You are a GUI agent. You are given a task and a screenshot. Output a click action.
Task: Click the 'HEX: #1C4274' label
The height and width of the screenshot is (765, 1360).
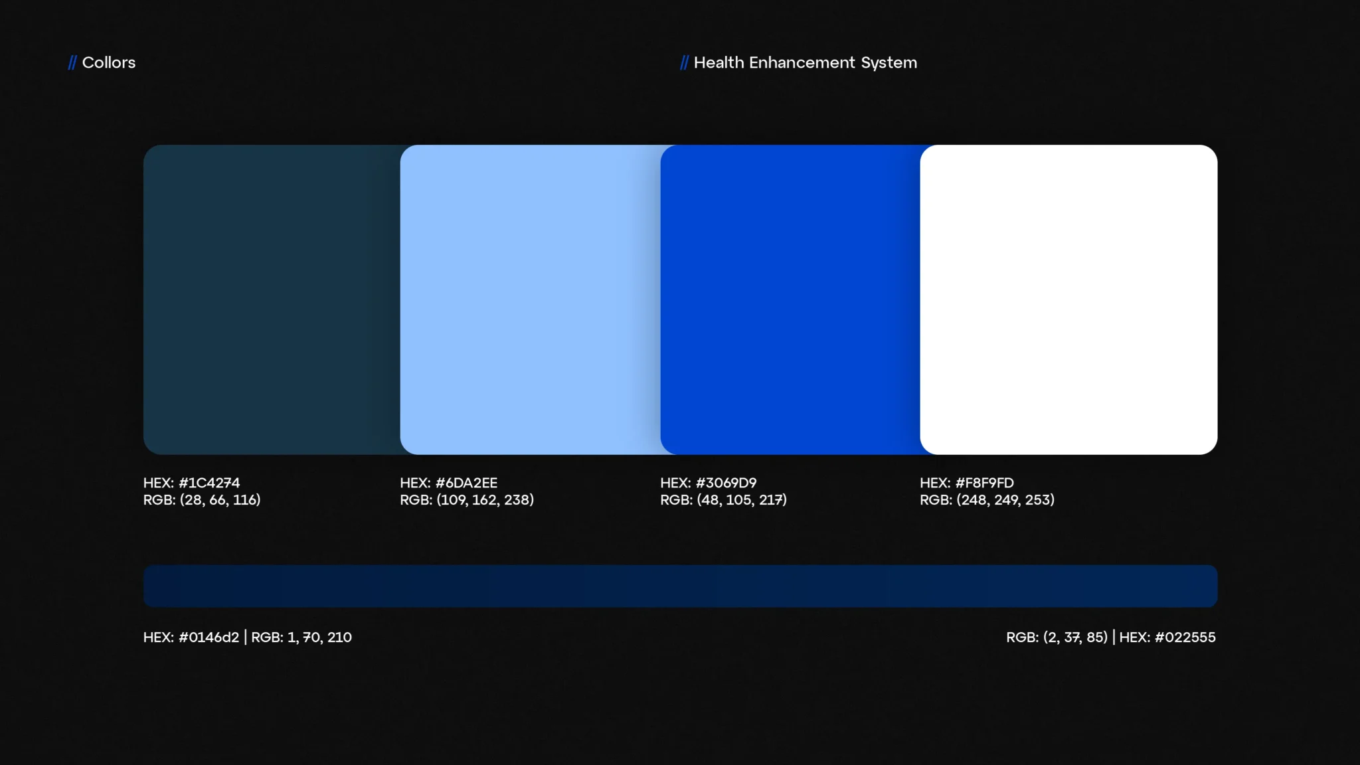tap(191, 483)
